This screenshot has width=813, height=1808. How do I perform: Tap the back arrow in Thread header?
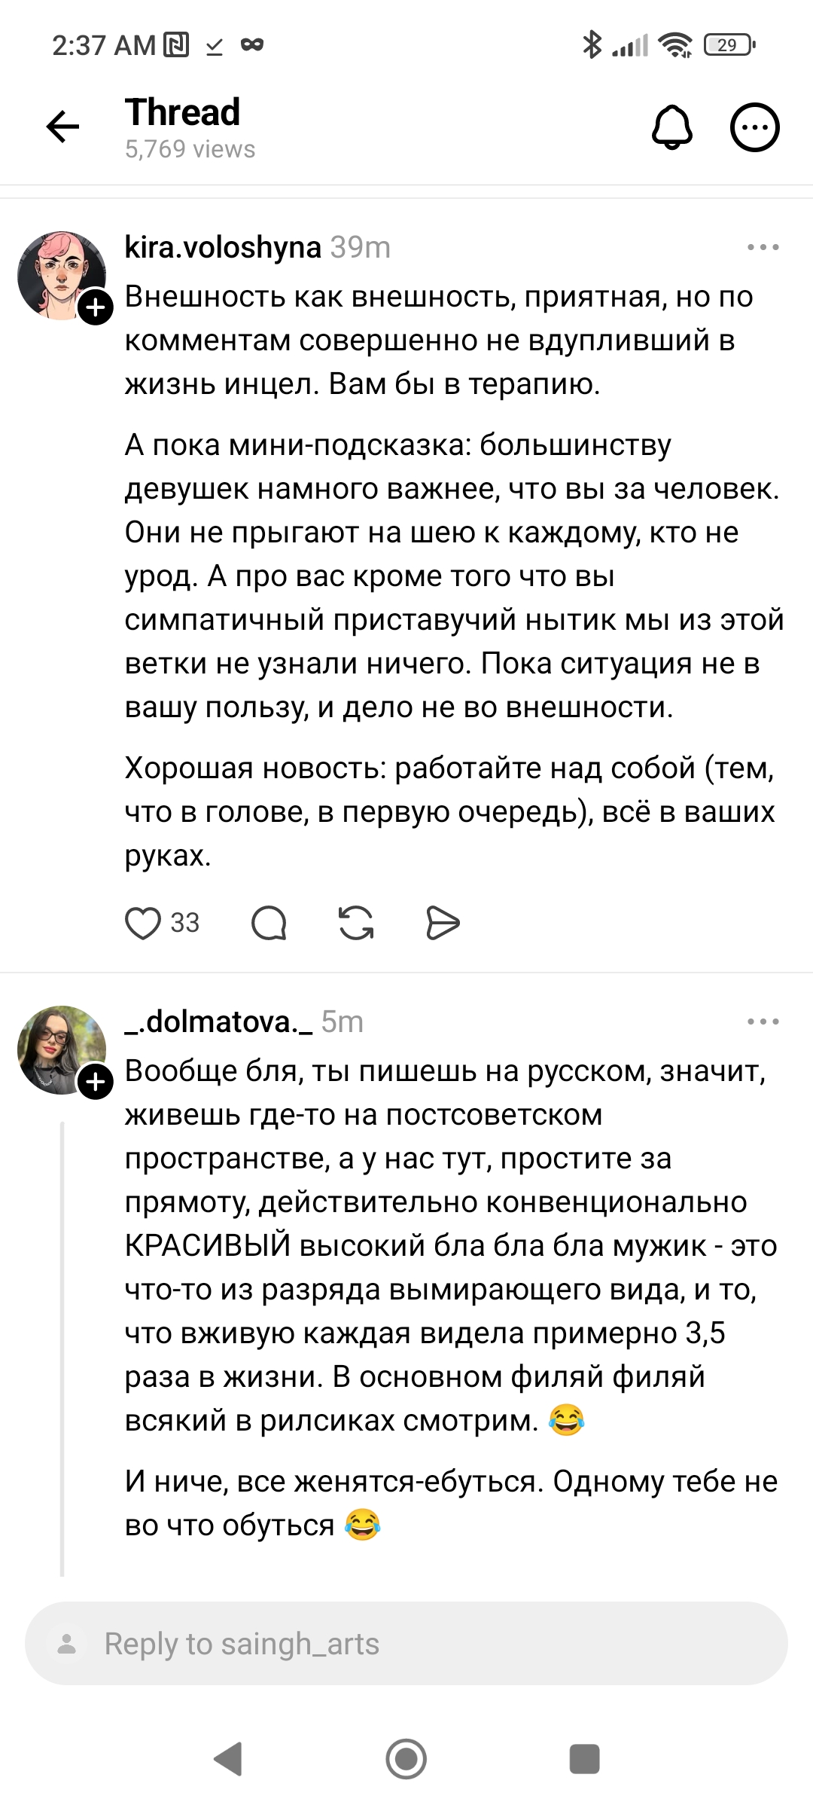[62, 127]
